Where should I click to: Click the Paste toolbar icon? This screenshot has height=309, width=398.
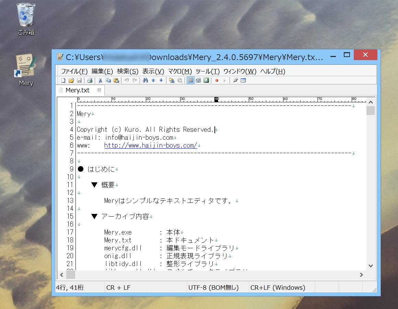click(116, 80)
